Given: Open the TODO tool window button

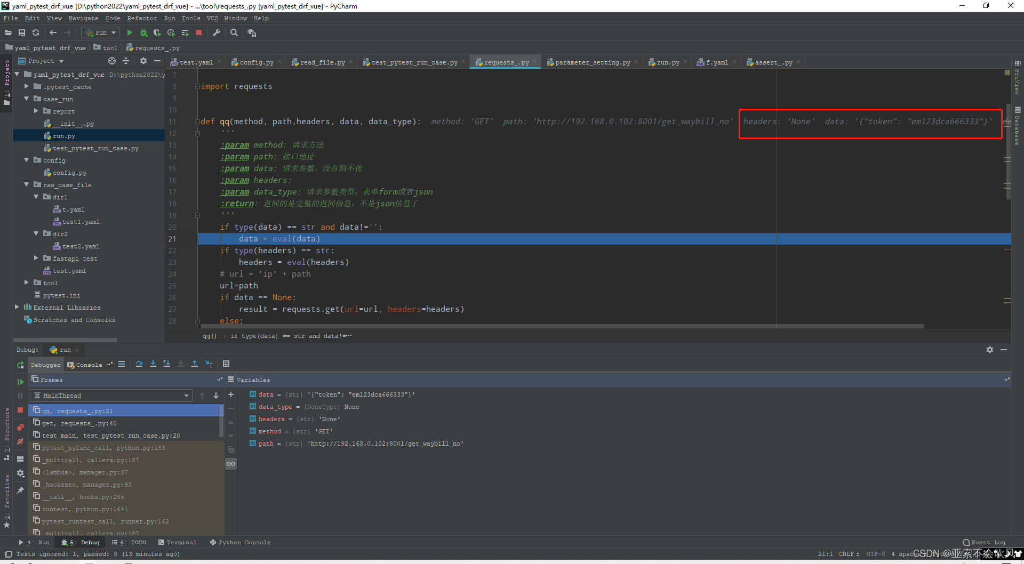Looking at the screenshot, I should (129, 542).
